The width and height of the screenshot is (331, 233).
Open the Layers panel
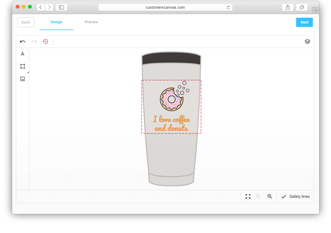(x=307, y=42)
